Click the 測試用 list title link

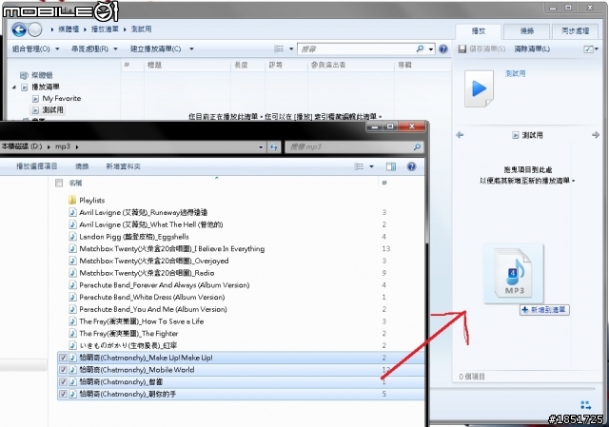coord(515,73)
